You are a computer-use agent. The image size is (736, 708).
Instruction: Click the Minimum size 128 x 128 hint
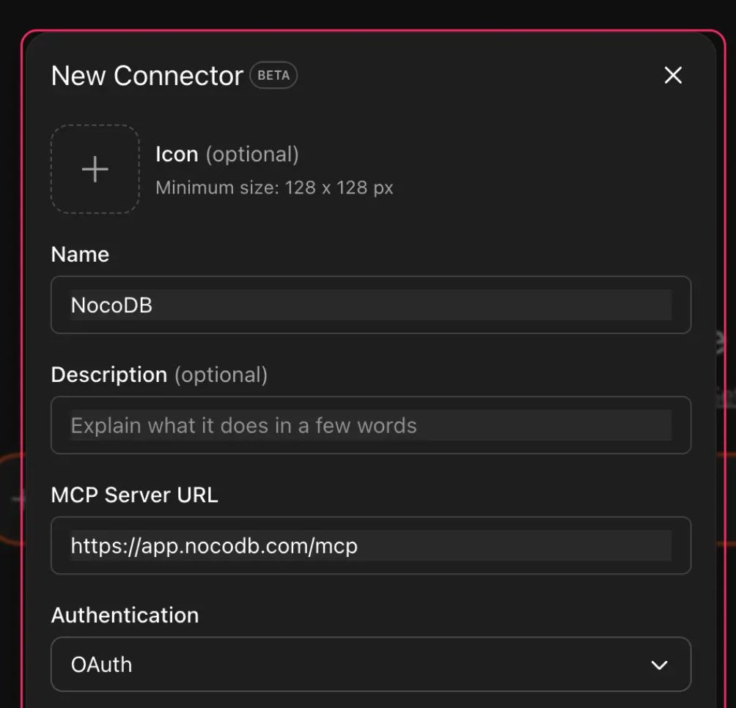pyautogui.click(x=274, y=188)
